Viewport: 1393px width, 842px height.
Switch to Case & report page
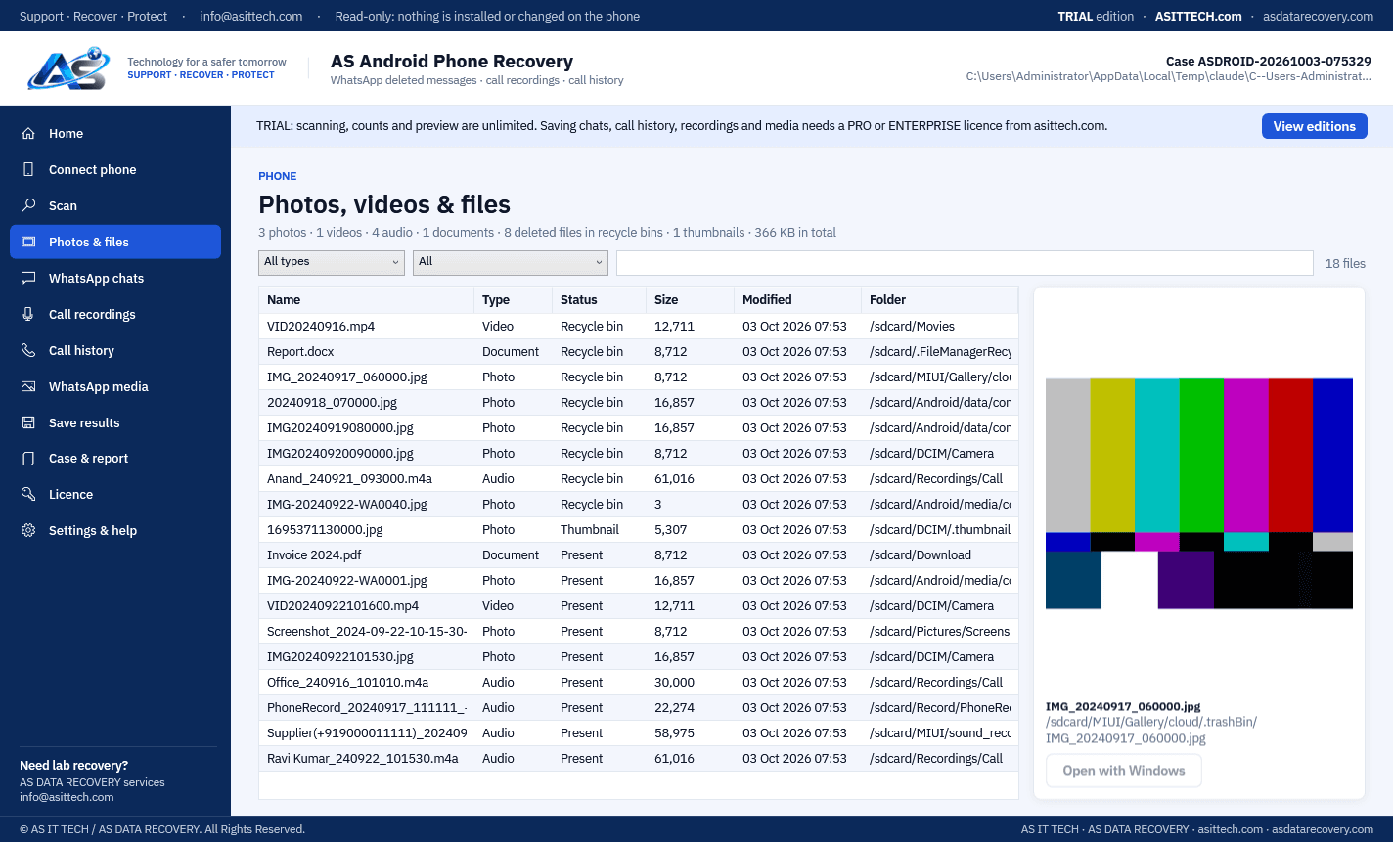click(x=115, y=459)
